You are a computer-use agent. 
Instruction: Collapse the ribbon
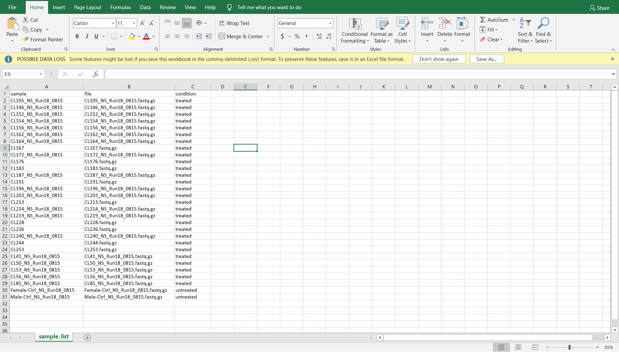[613, 49]
